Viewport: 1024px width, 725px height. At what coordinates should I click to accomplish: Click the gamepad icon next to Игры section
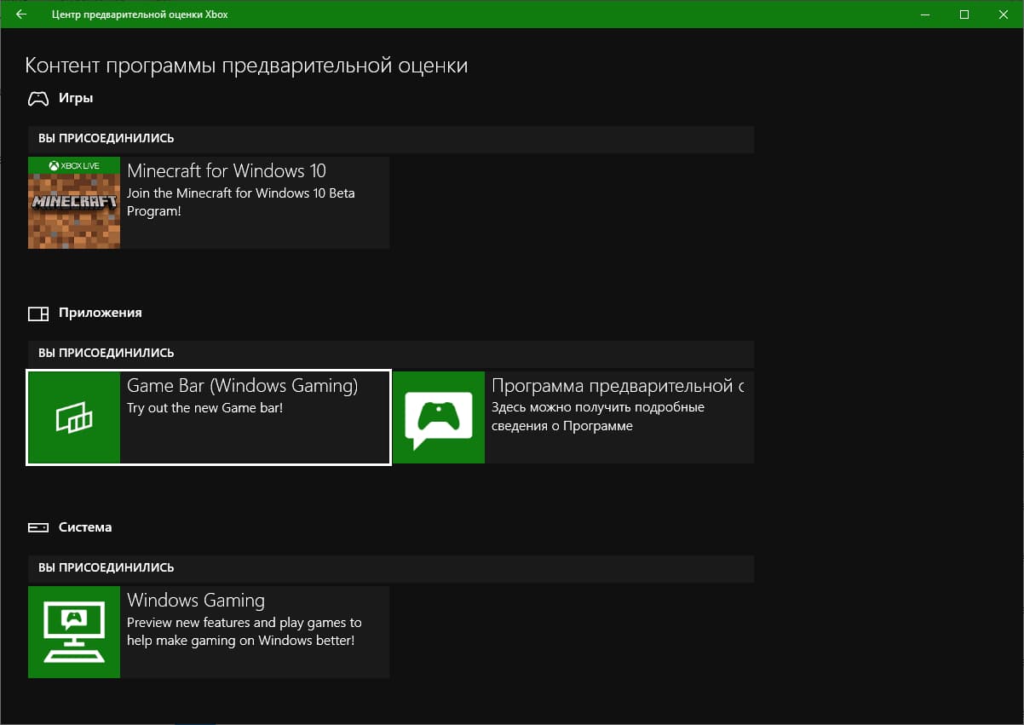pyautogui.click(x=37, y=98)
